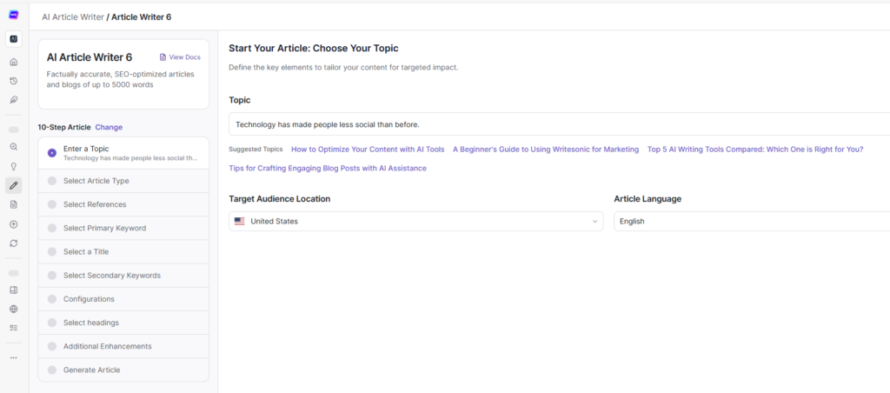Click the feather quill sidebar icon
Viewport: 890px width, 393px height.
14,100
